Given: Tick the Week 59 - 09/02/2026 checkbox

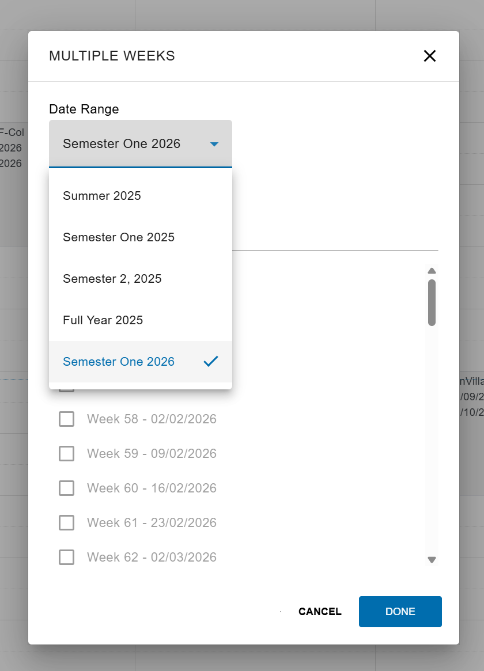Looking at the screenshot, I should click(66, 454).
